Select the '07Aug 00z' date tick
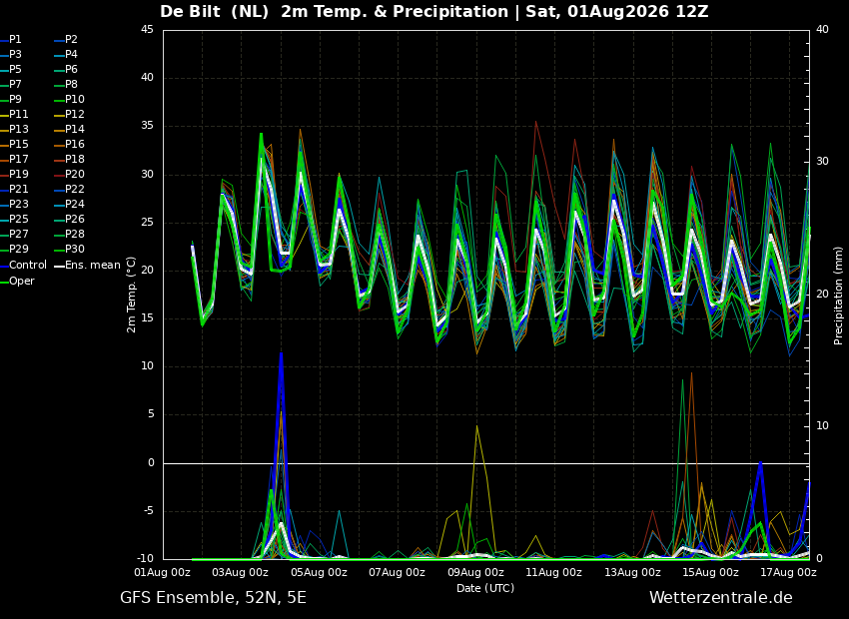This screenshot has width=849, height=619. coord(397,572)
